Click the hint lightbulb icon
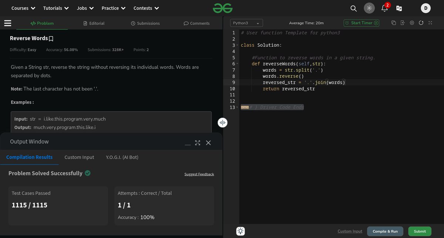444x238 pixels. click(240, 231)
